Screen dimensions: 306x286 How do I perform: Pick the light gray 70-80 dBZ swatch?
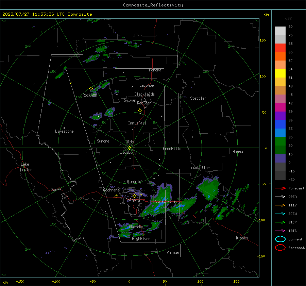[x=280, y=31]
